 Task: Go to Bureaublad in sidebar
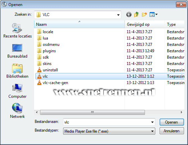point(17,51)
